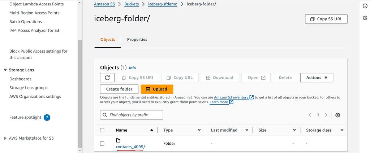Switch to the Properties tab
Viewport: 370px width, 153px height.
coord(137,39)
